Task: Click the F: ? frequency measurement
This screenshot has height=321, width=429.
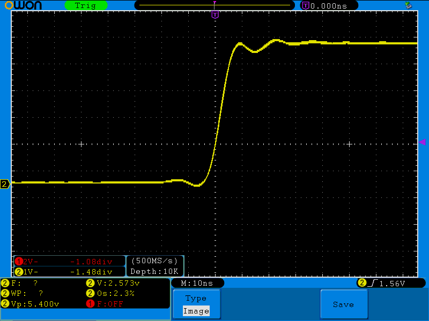Action: 19,283
